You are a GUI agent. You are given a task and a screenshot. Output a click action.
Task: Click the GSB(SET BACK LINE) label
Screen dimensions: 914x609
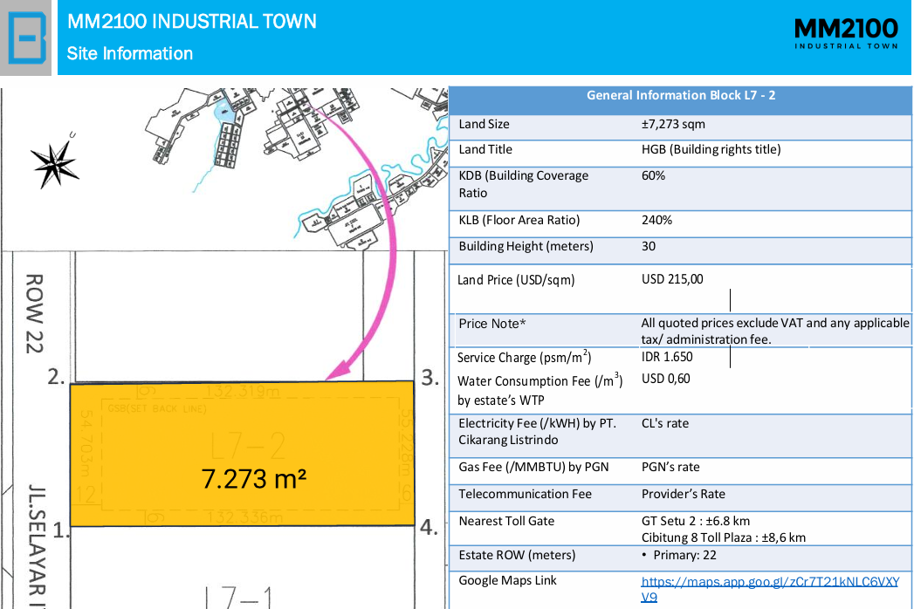(157, 408)
